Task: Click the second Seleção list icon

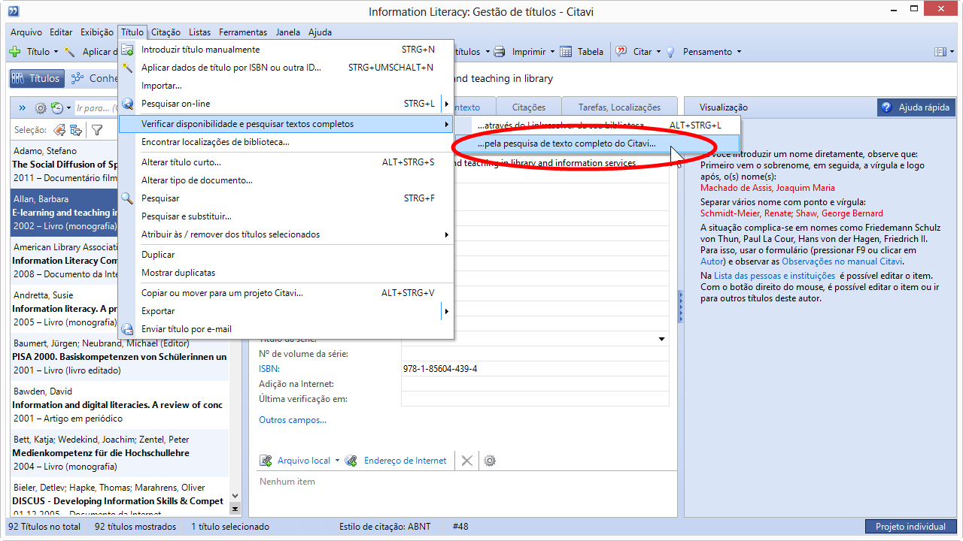Action: pos(76,130)
